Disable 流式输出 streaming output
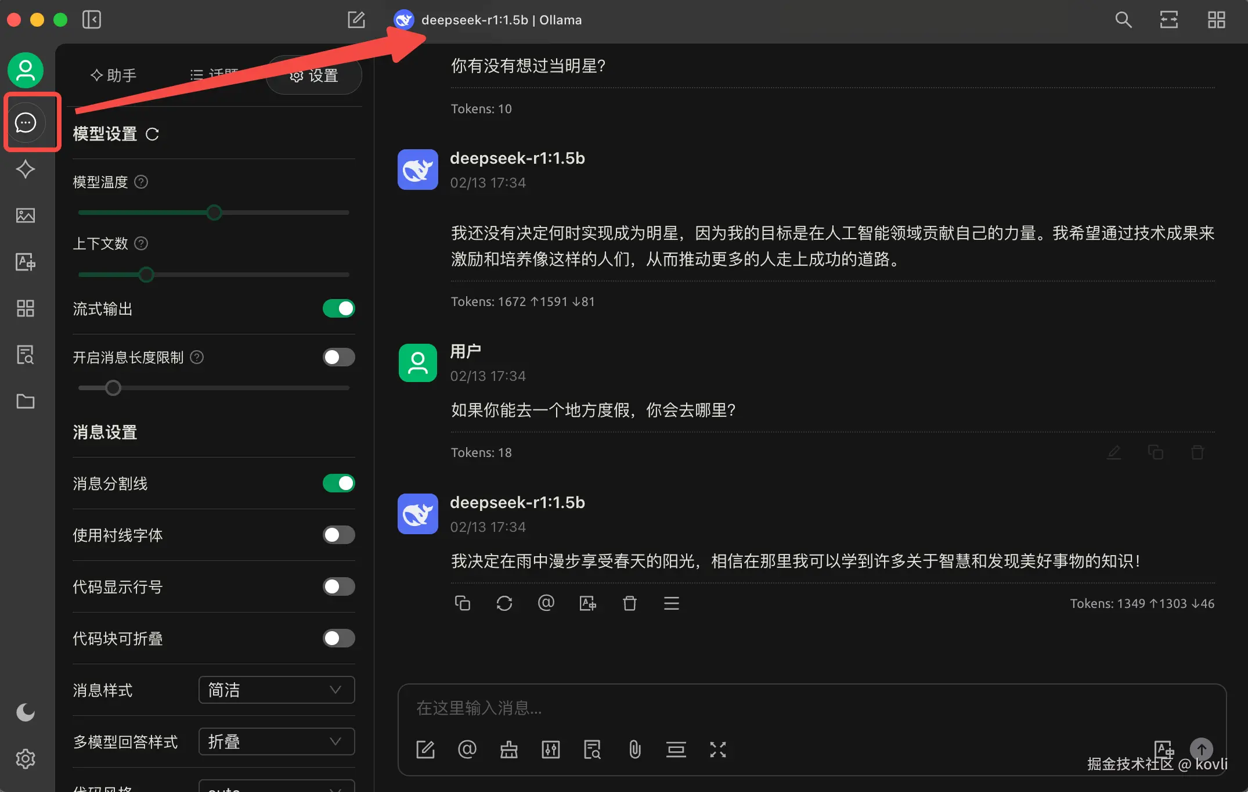 tap(338, 308)
